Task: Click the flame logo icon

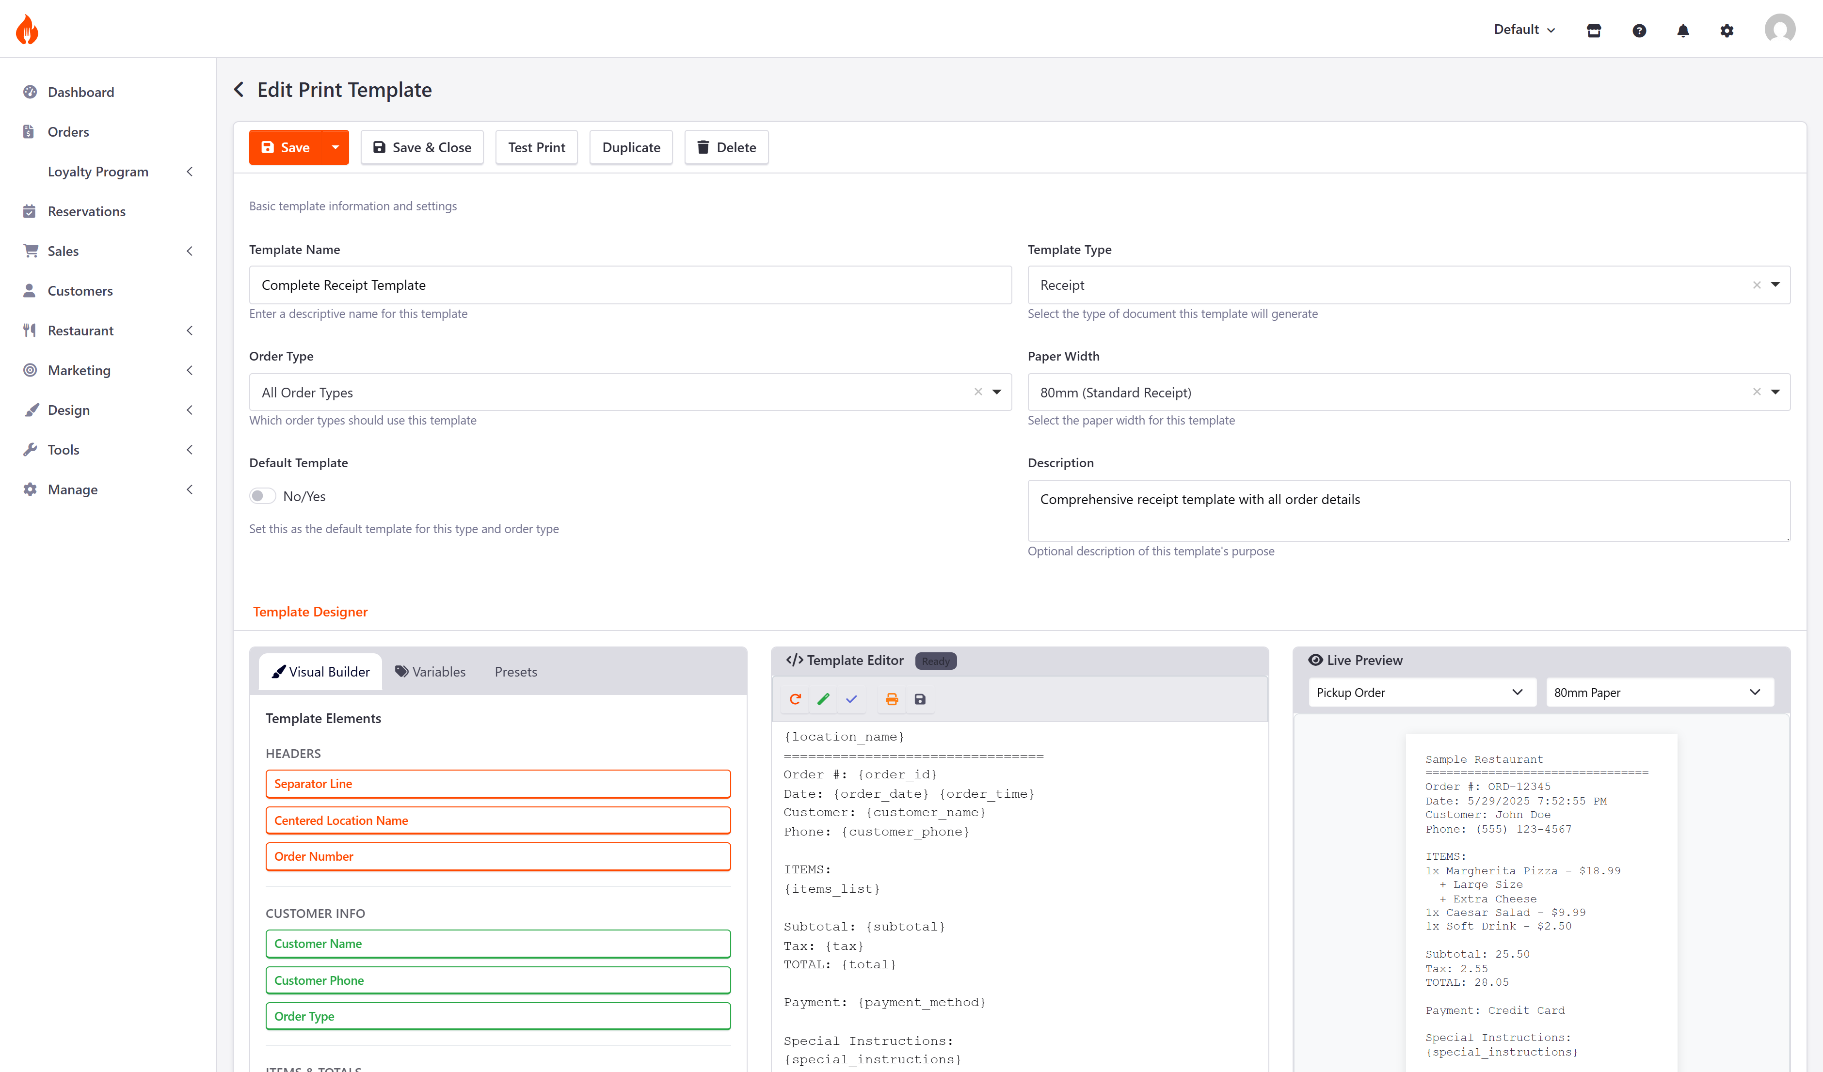Action: pos(27,30)
